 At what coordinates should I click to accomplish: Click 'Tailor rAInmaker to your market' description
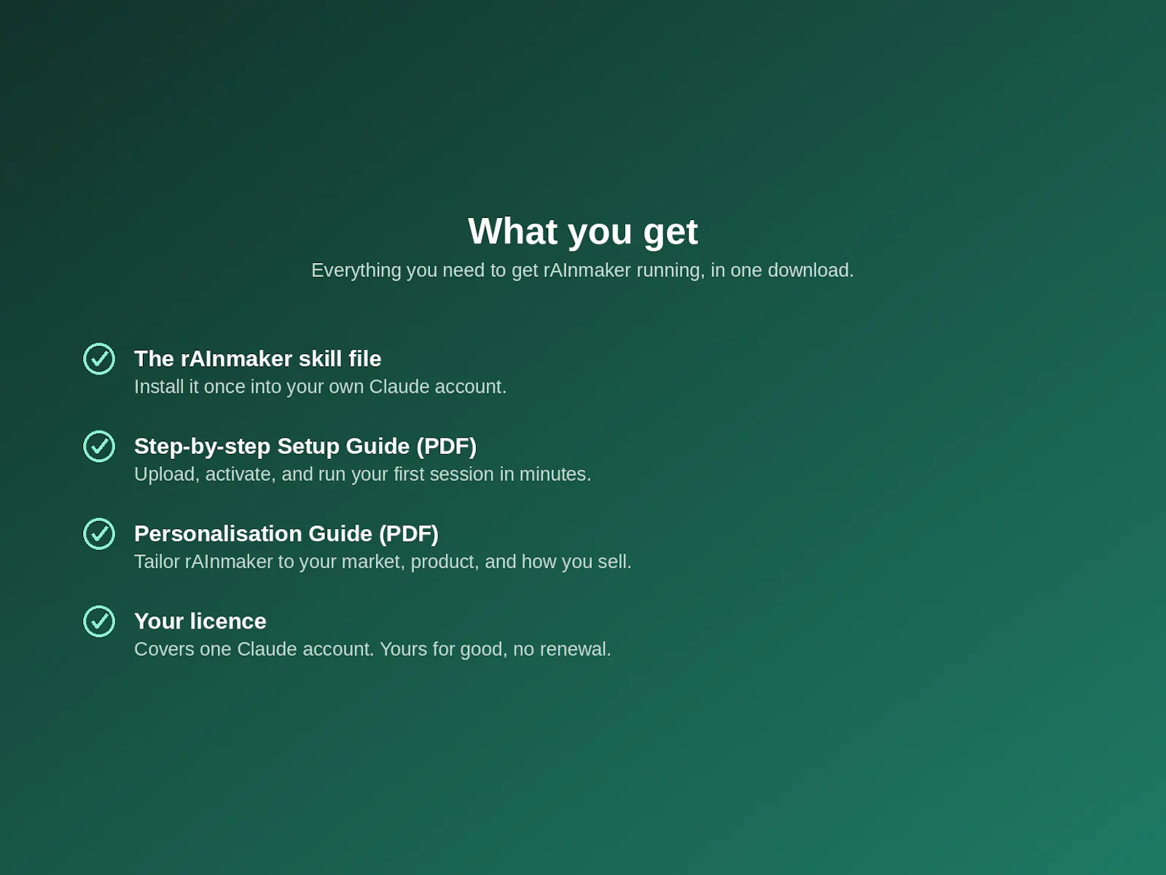[x=383, y=562]
